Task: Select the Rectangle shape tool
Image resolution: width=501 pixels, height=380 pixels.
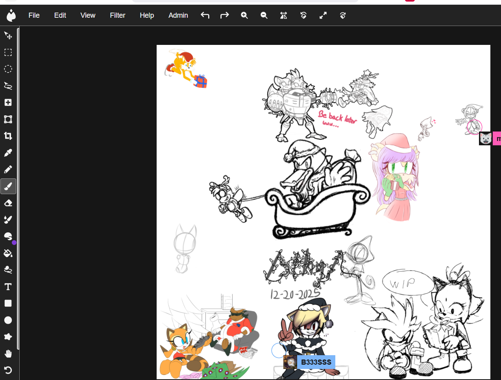Action: (x=8, y=303)
